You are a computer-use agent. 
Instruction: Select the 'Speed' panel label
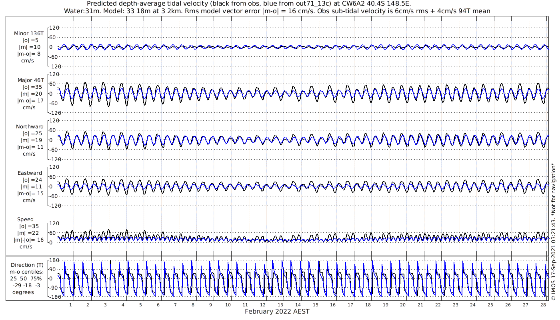[x=25, y=220]
